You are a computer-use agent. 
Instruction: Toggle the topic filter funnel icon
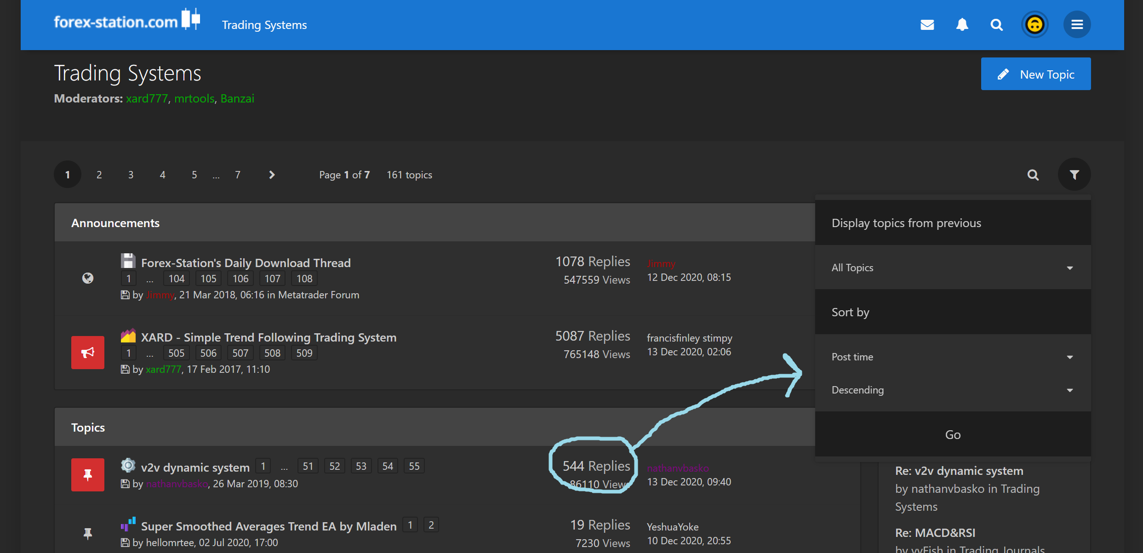point(1074,175)
